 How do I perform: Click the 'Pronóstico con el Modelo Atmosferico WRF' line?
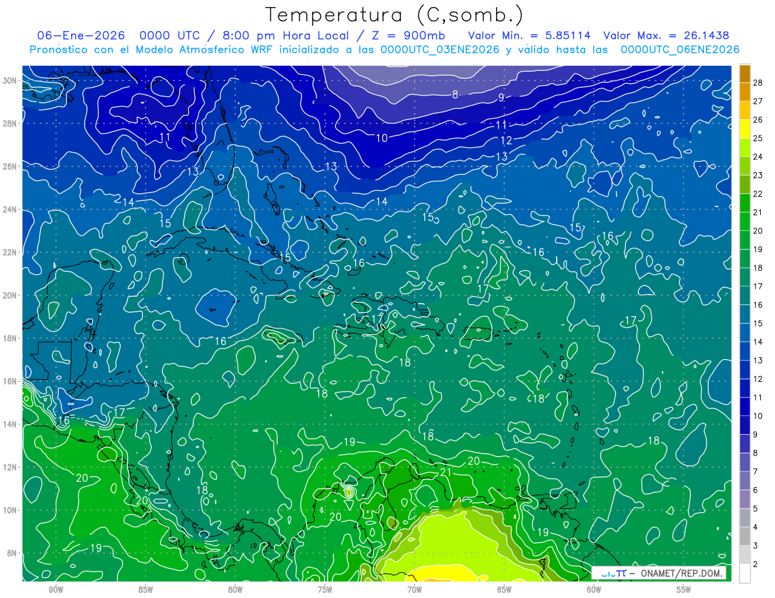[x=384, y=50]
